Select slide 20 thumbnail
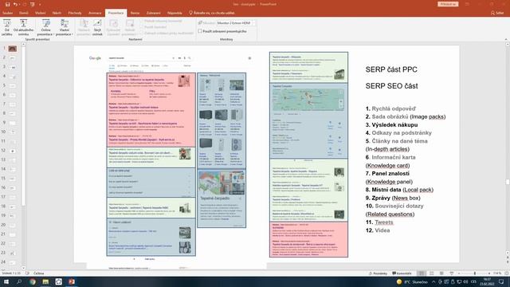This screenshot has height=287, width=510. [x=13, y=225]
